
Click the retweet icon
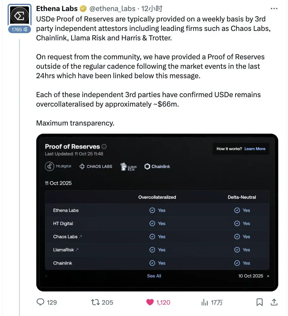[x=95, y=302]
